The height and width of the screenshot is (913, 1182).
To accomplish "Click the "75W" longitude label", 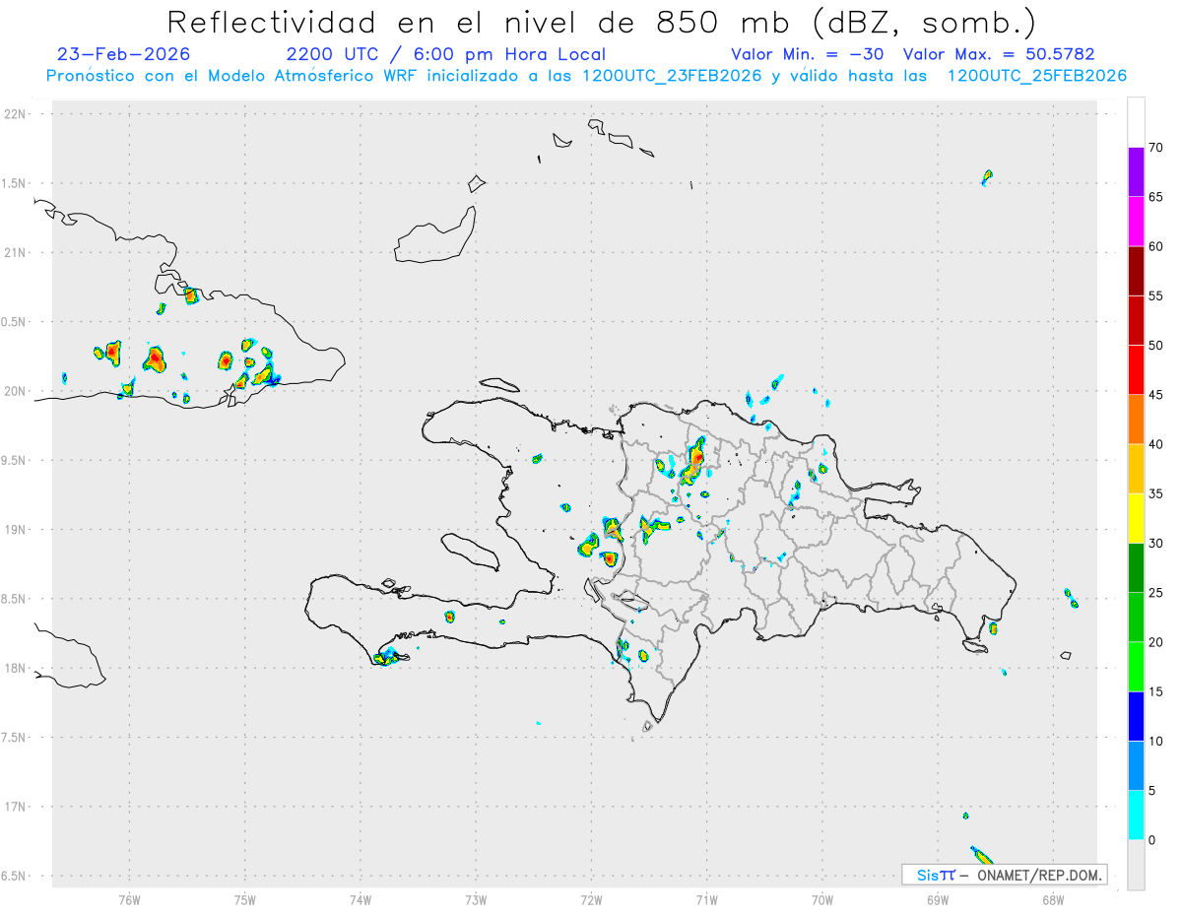I will click(x=245, y=899).
